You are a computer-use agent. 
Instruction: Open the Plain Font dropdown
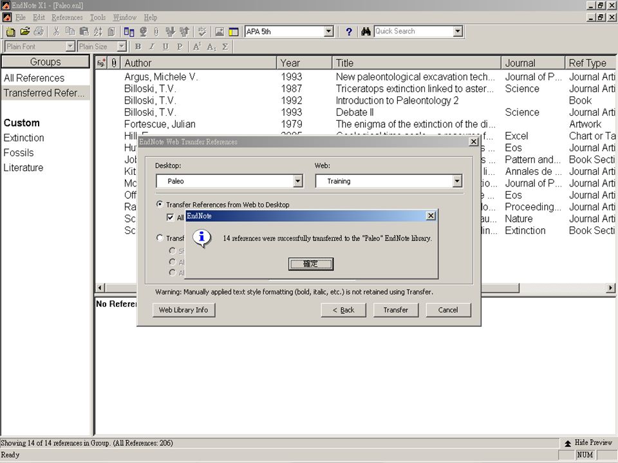pos(70,46)
